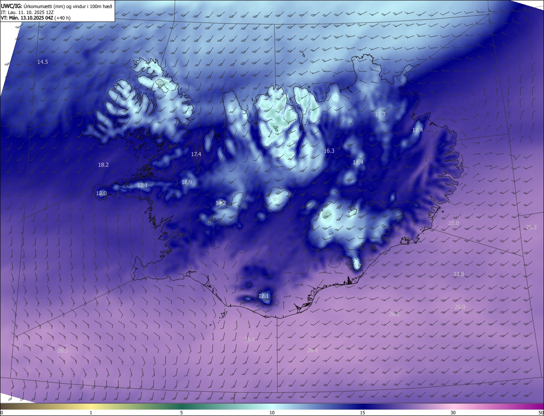This screenshot has height=416, width=544.
Task: Click the 0 tick on the color scale
Action: [x=2, y=413]
